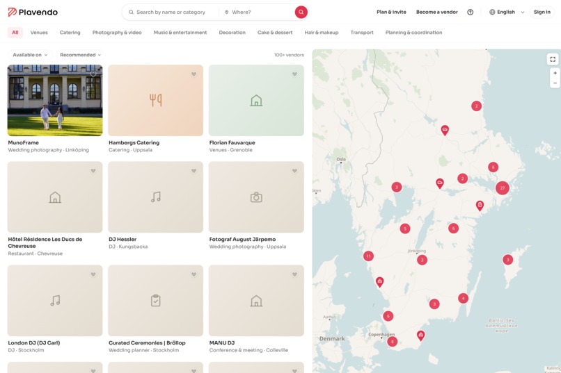Open Plan & invite link
Screen dimensions: 561x373
coord(391,12)
